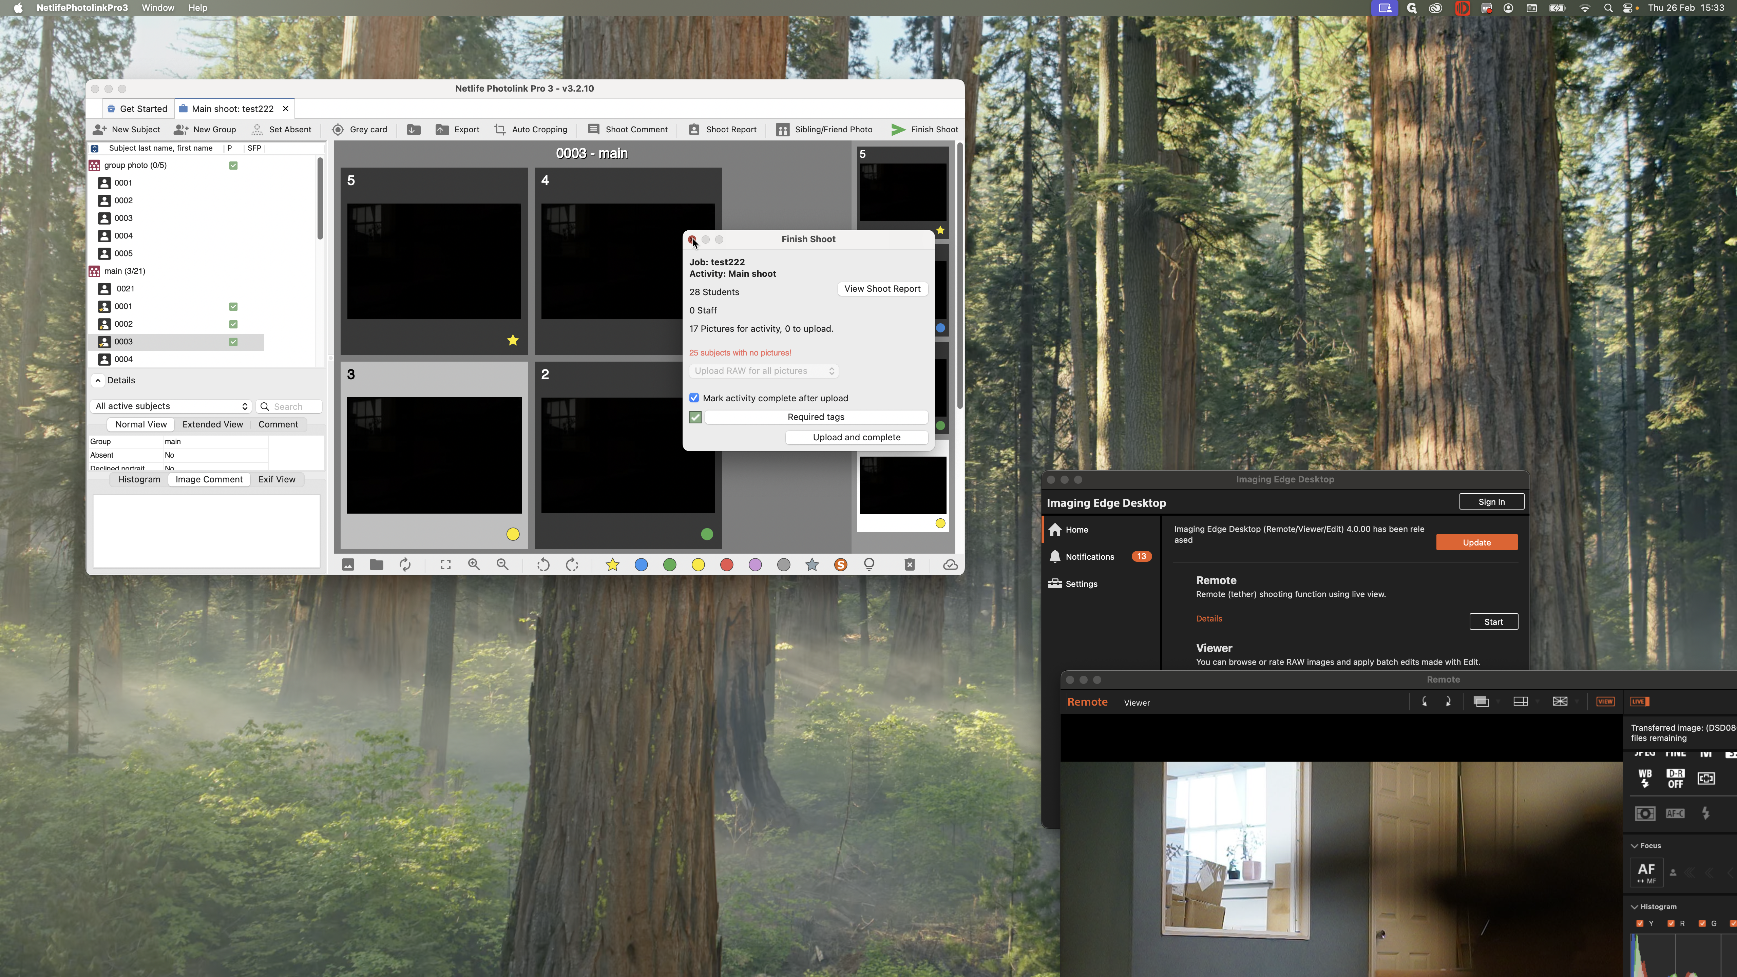Screen dimensions: 1737x977
Task: Click the lightbulb icon in bottom toolbar
Action: click(x=869, y=565)
